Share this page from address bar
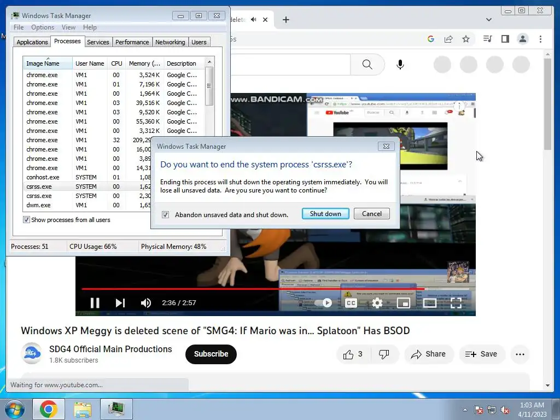Image resolution: width=560 pixels, height=420 pixels. click(x=448, y=39)
